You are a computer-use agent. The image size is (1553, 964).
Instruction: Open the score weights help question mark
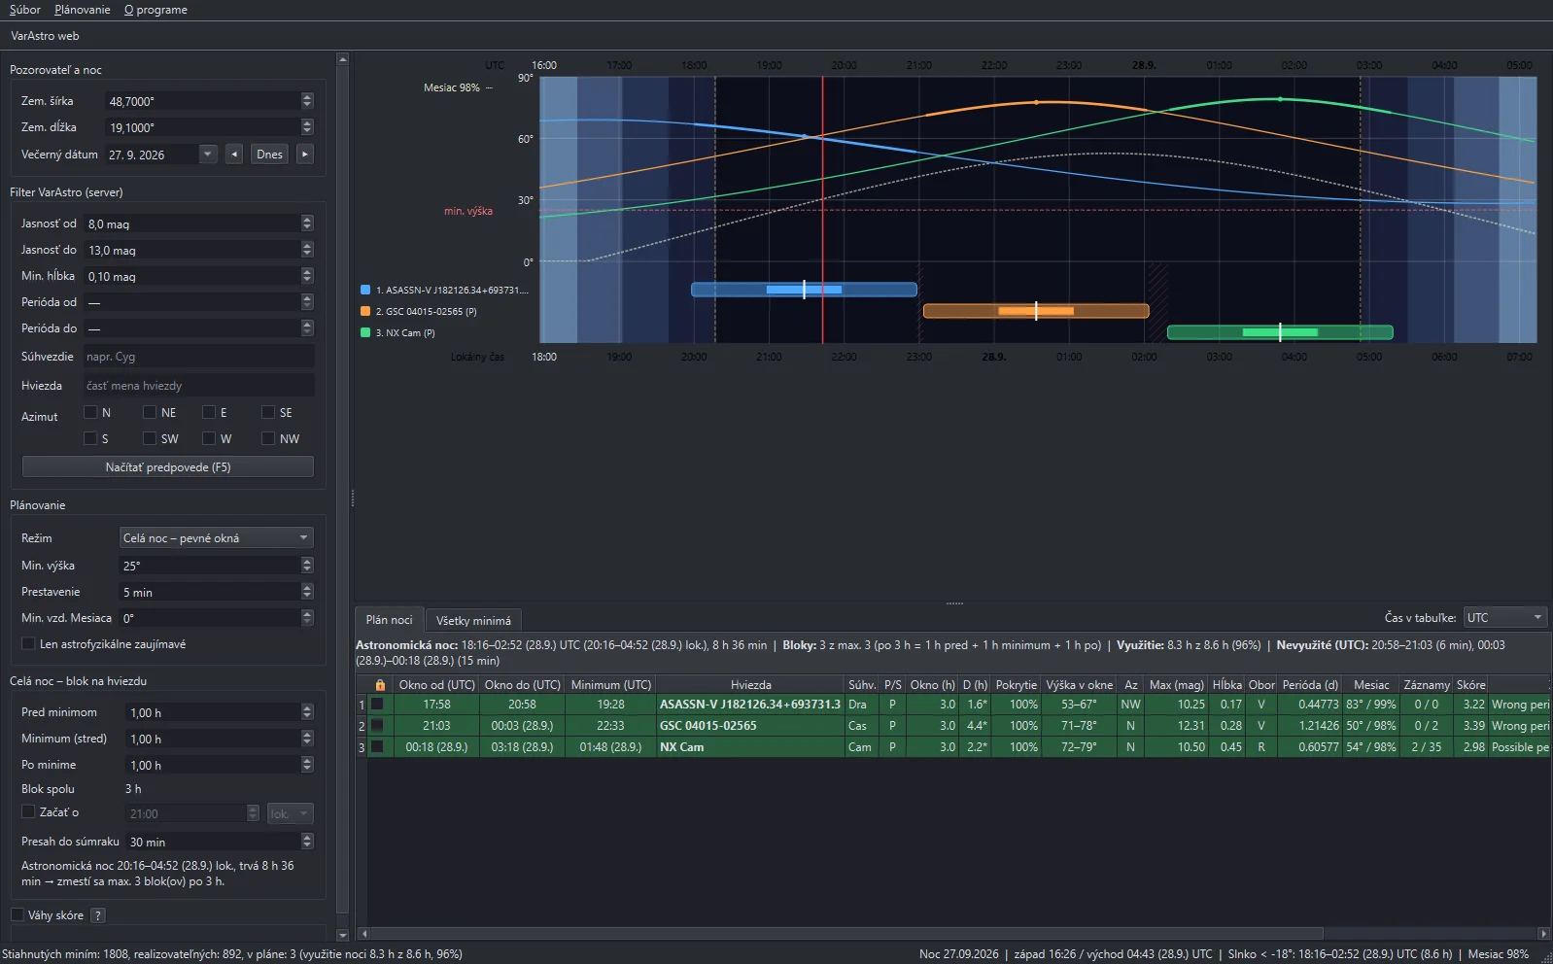[x=98, y=915]
